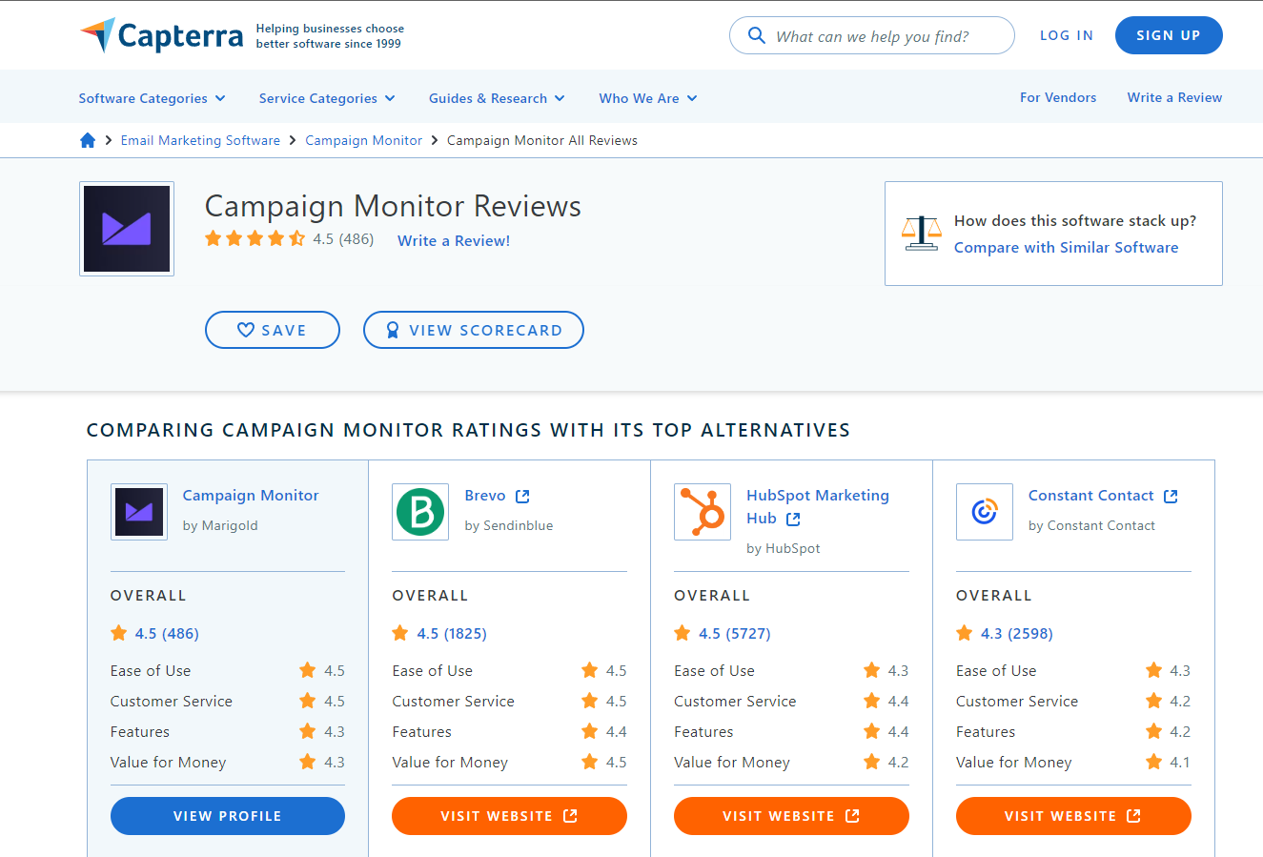This screenshot has height=857, width=1263.
Task: Click Campaign Monitor card logo by Marigold
Action: tap(139, 512)
